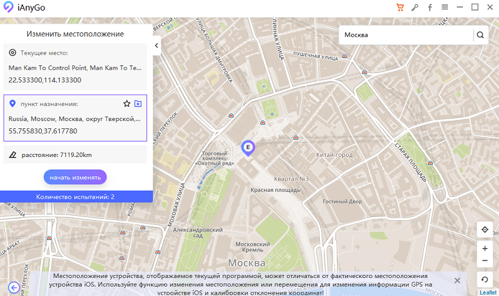499x296 pixels.
Task: Click the расстояние: 7119.20km text
Action: click(57, 155)
